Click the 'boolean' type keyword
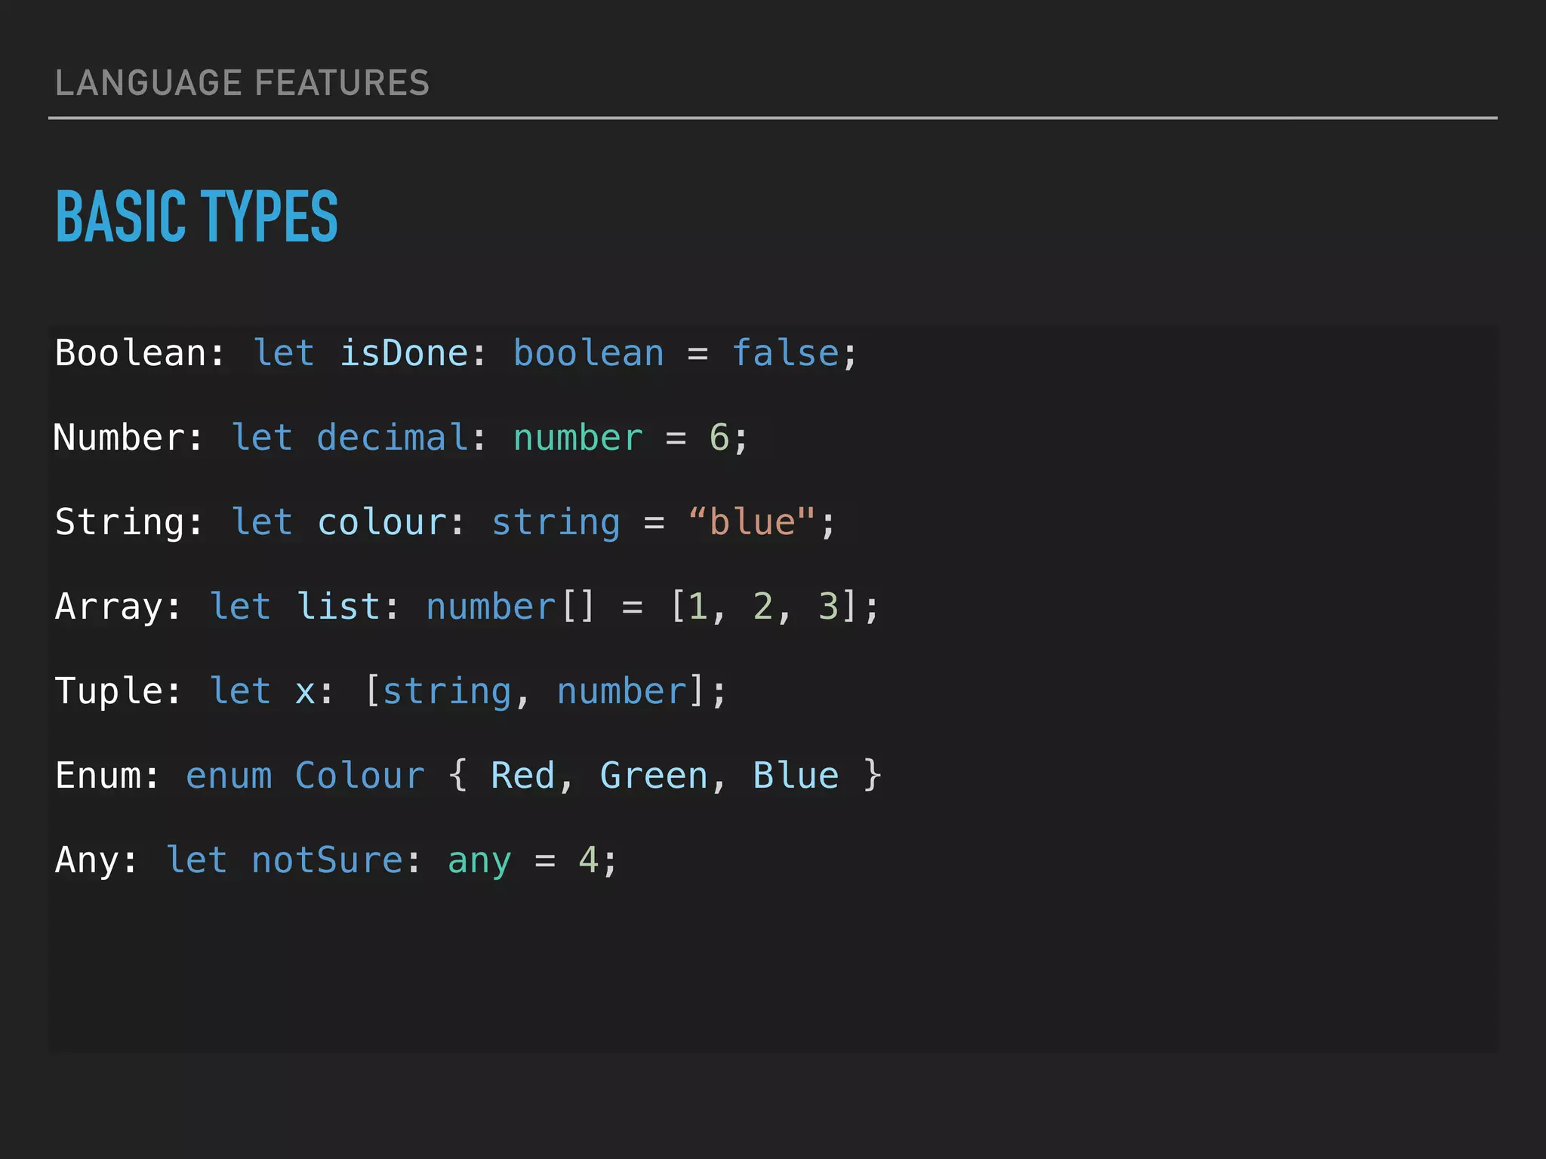The height and width of the screenshot is (1159, 1546). pyautogui.click(x=589, y=353)
